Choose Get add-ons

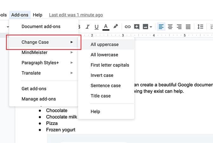[44, 89]
